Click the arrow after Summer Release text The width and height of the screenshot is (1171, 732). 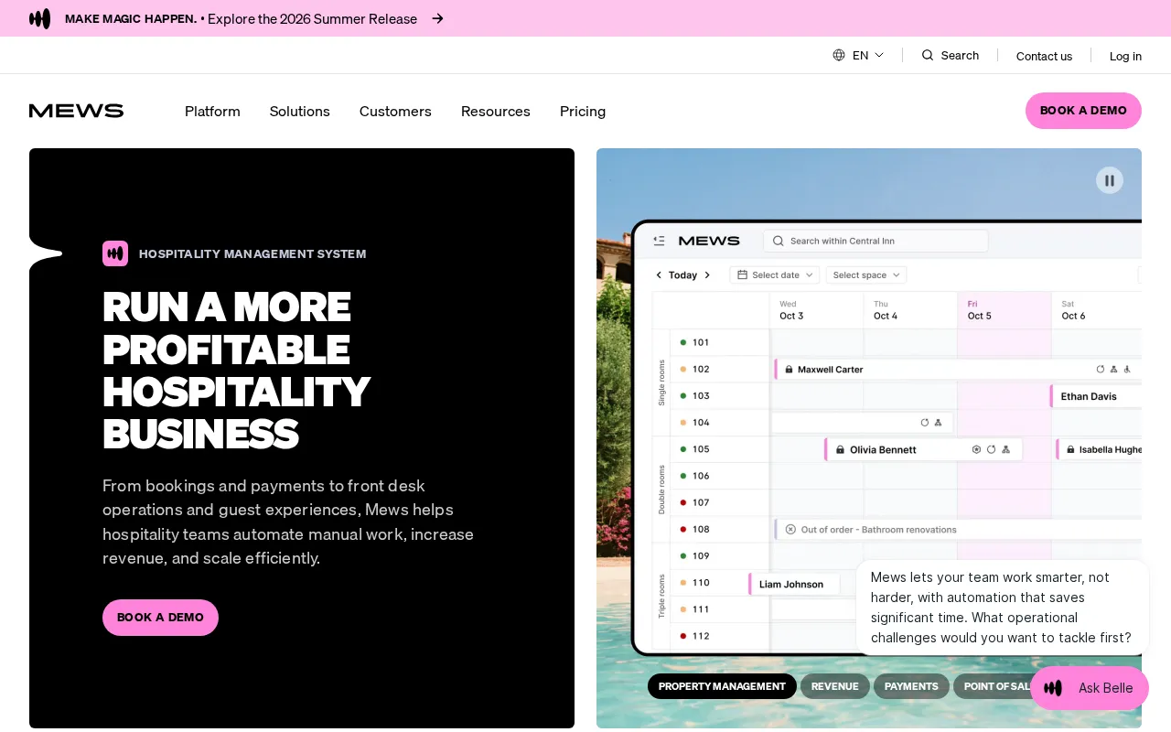coord(437,18)
